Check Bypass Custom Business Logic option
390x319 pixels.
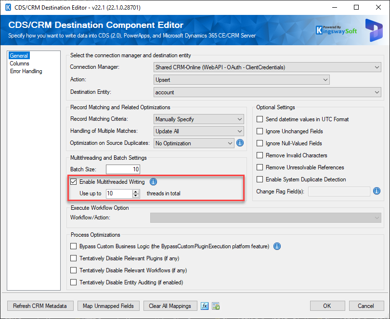(x=73, y=246)
